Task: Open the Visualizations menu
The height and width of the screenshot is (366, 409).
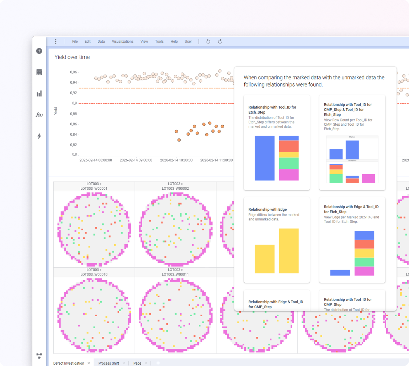Action: (123, 41)
